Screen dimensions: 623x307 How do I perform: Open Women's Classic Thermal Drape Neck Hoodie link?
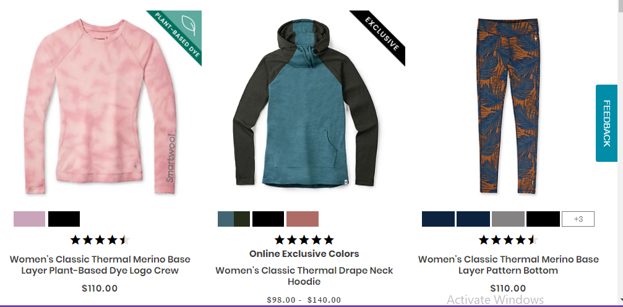click(304, 275)
